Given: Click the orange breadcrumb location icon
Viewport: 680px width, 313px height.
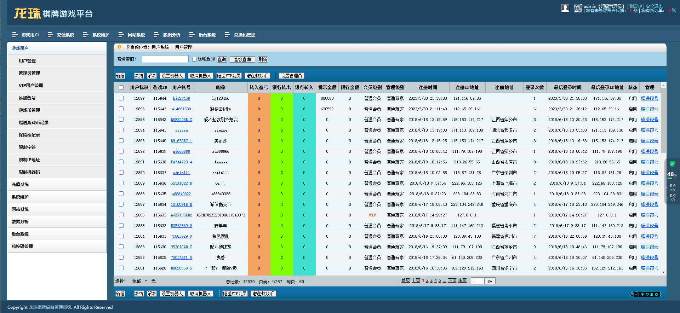Looking at the screenshot, I should tap(119, 47).
